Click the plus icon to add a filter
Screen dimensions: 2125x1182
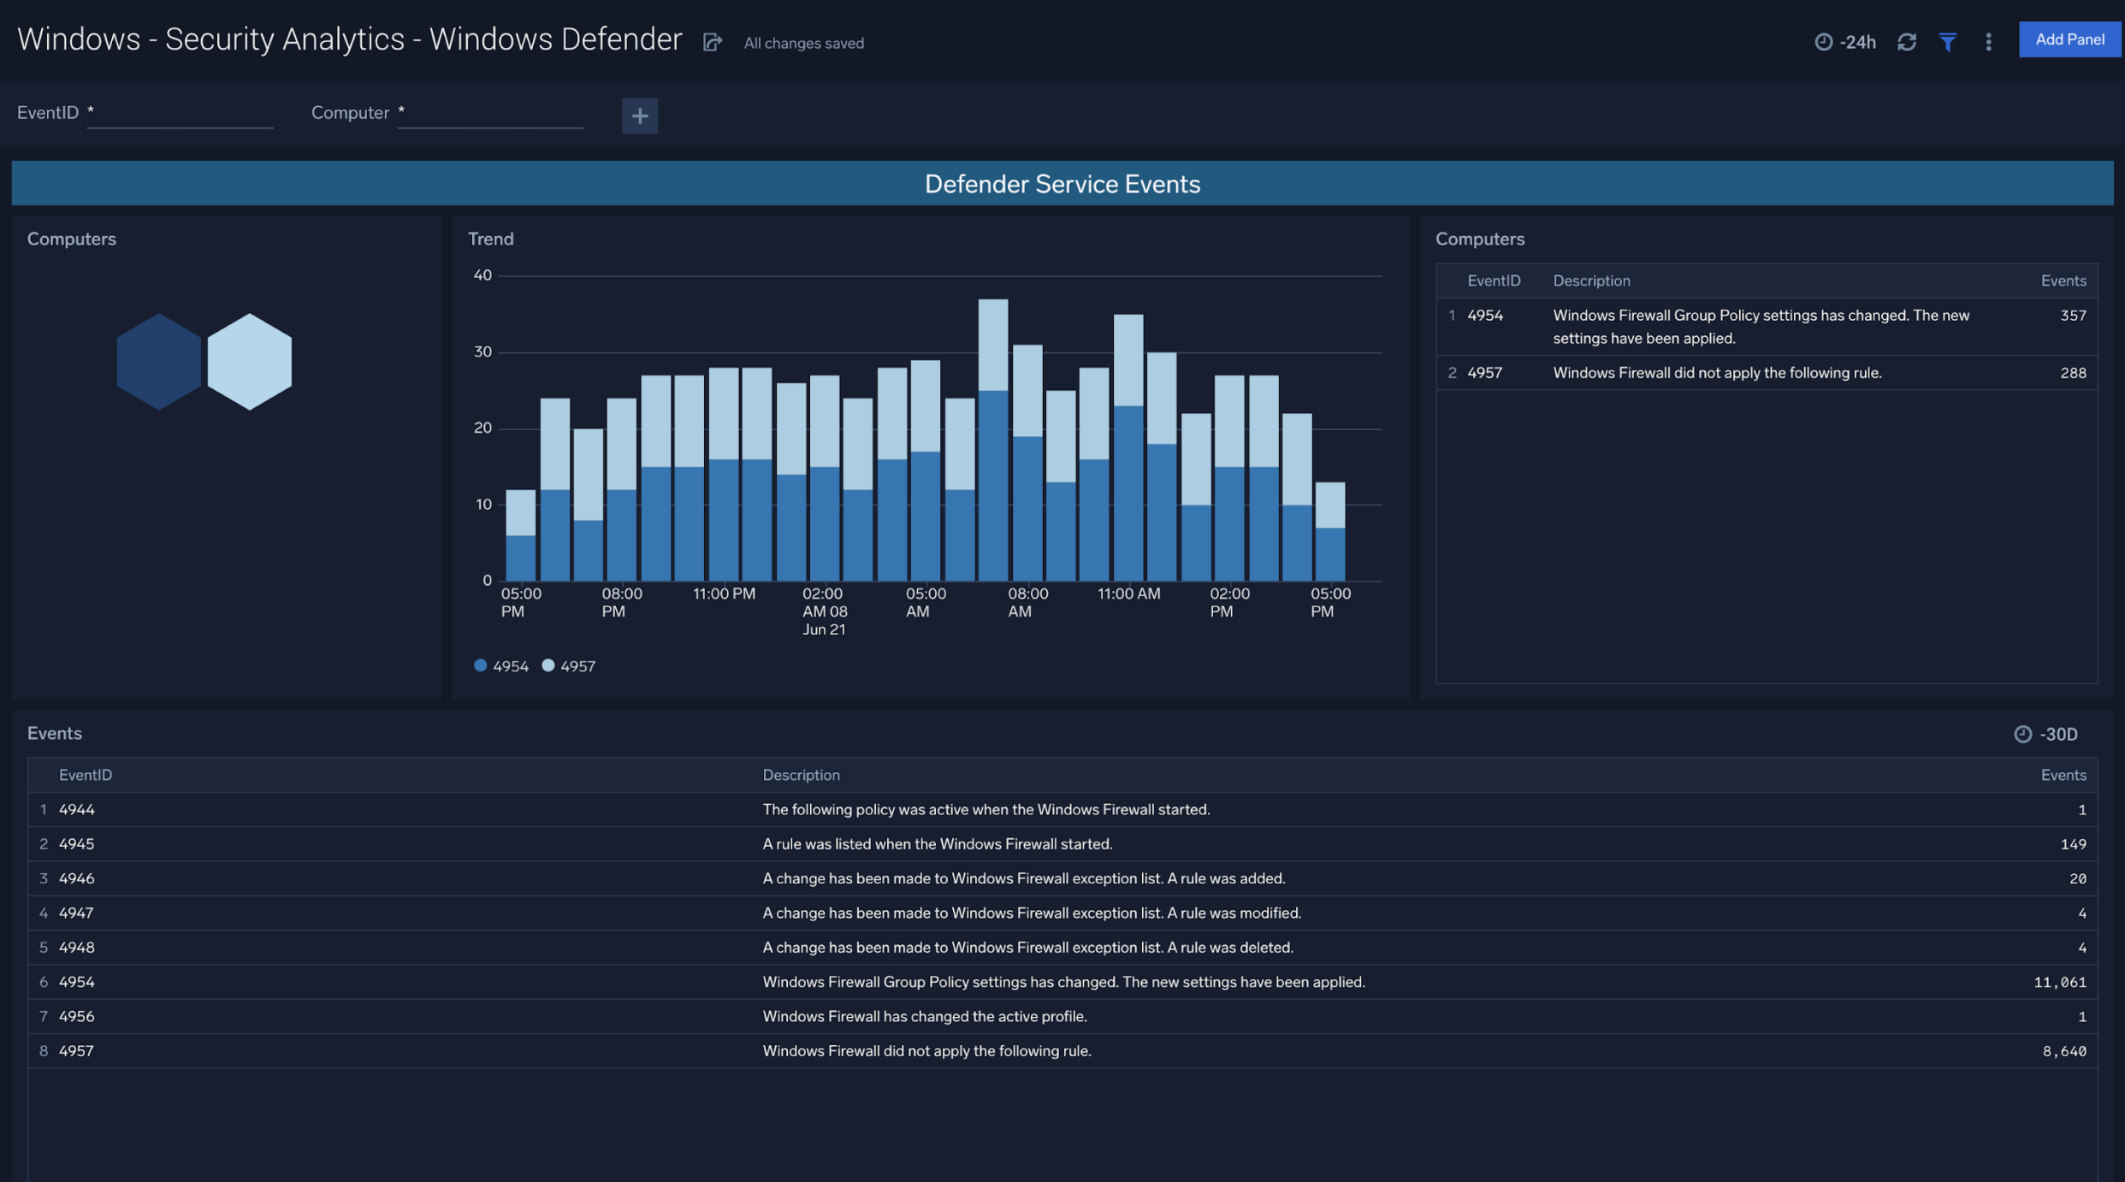(x=639, y=115)
